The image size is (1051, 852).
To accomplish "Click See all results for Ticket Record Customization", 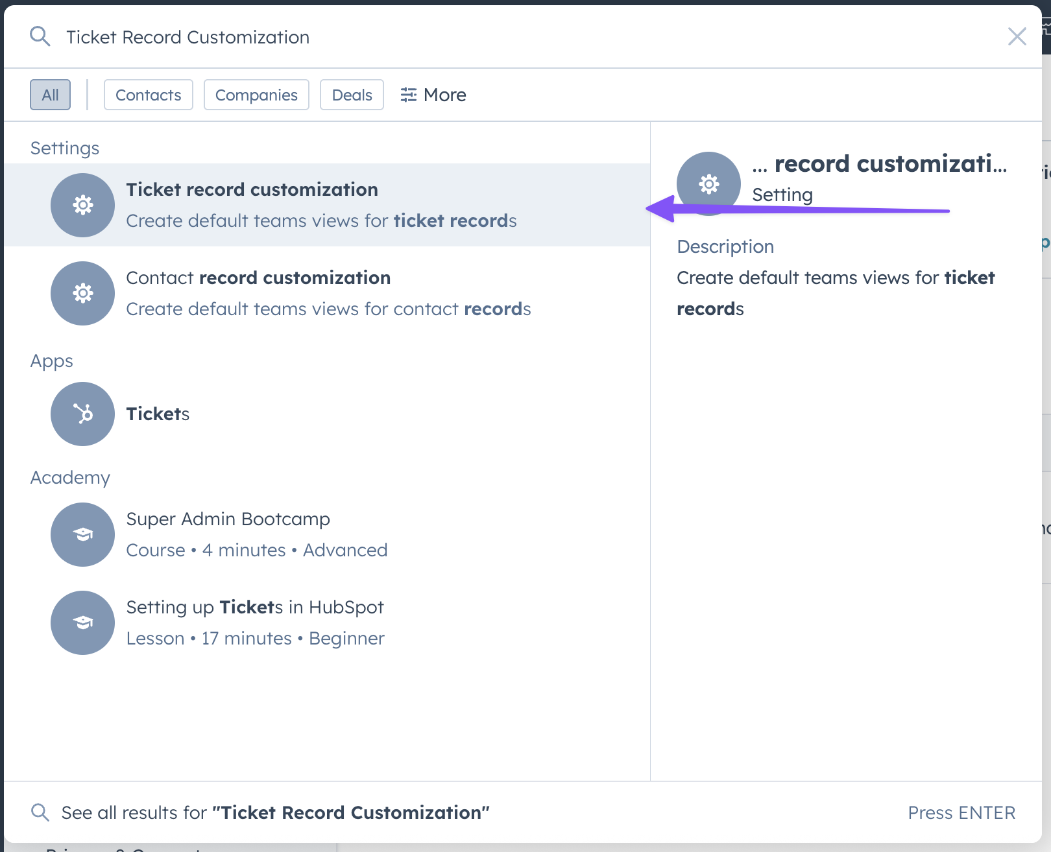I will [275, 812].
